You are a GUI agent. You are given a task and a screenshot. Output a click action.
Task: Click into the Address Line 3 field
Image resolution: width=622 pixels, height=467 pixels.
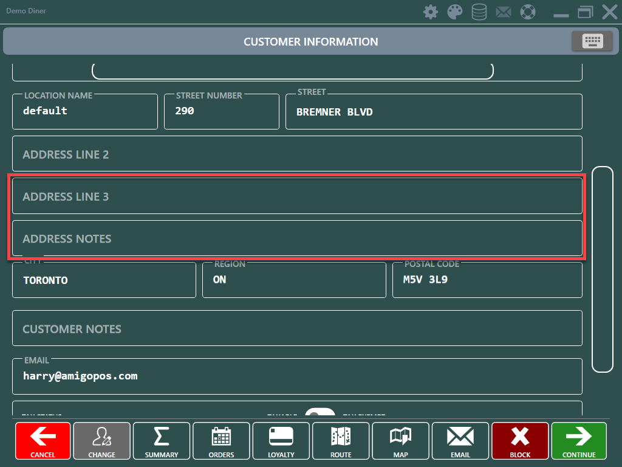coord(297,196)
